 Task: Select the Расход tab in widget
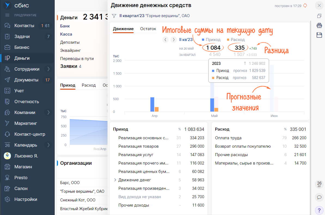[89, 85]
